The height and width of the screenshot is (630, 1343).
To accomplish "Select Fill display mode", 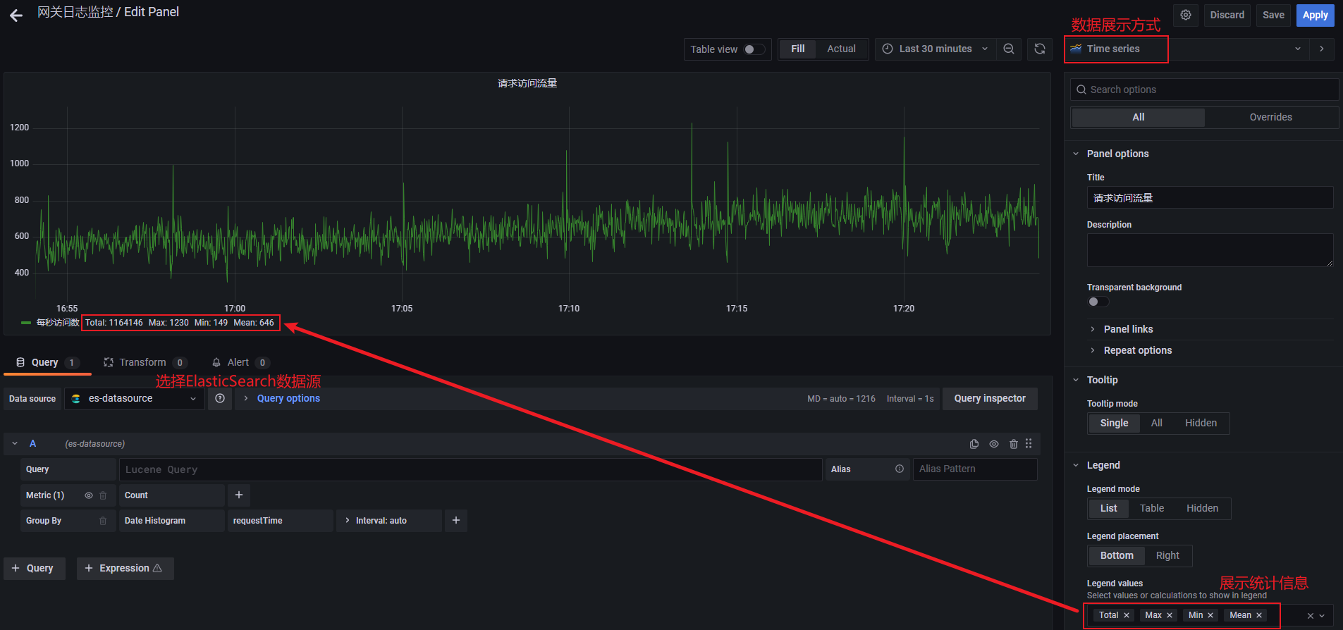I will [797, 49].
